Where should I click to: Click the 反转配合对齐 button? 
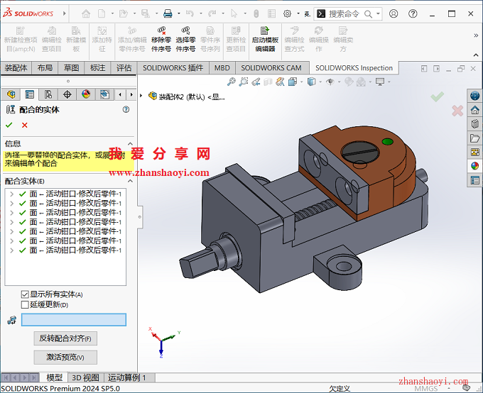click(65, 338)
